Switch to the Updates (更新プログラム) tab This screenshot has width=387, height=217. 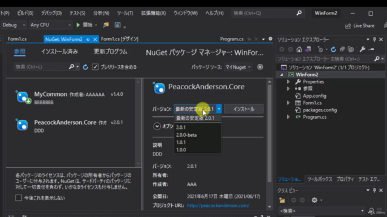110,52
